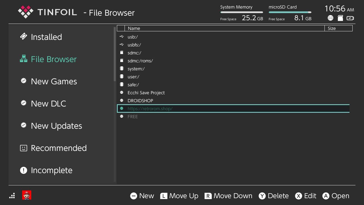Click the globe icon beside FREE

(x=122, y=116)
